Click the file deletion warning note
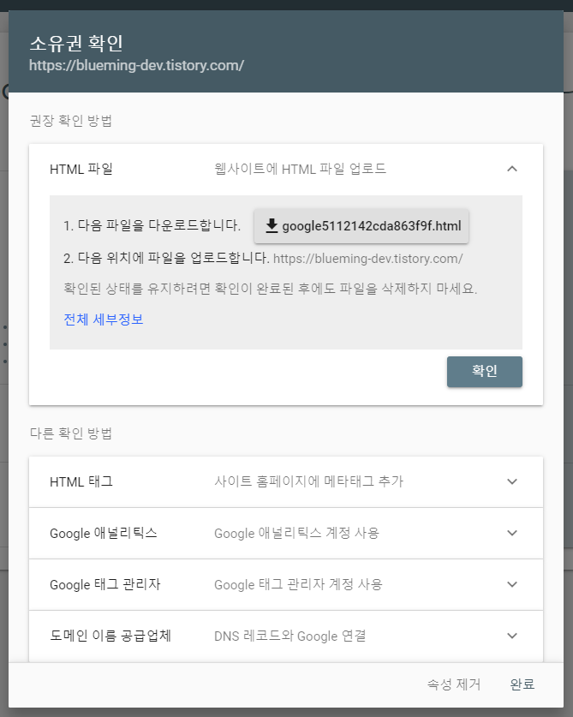Viewport: 573px width, 717px height. coord(271,289)
